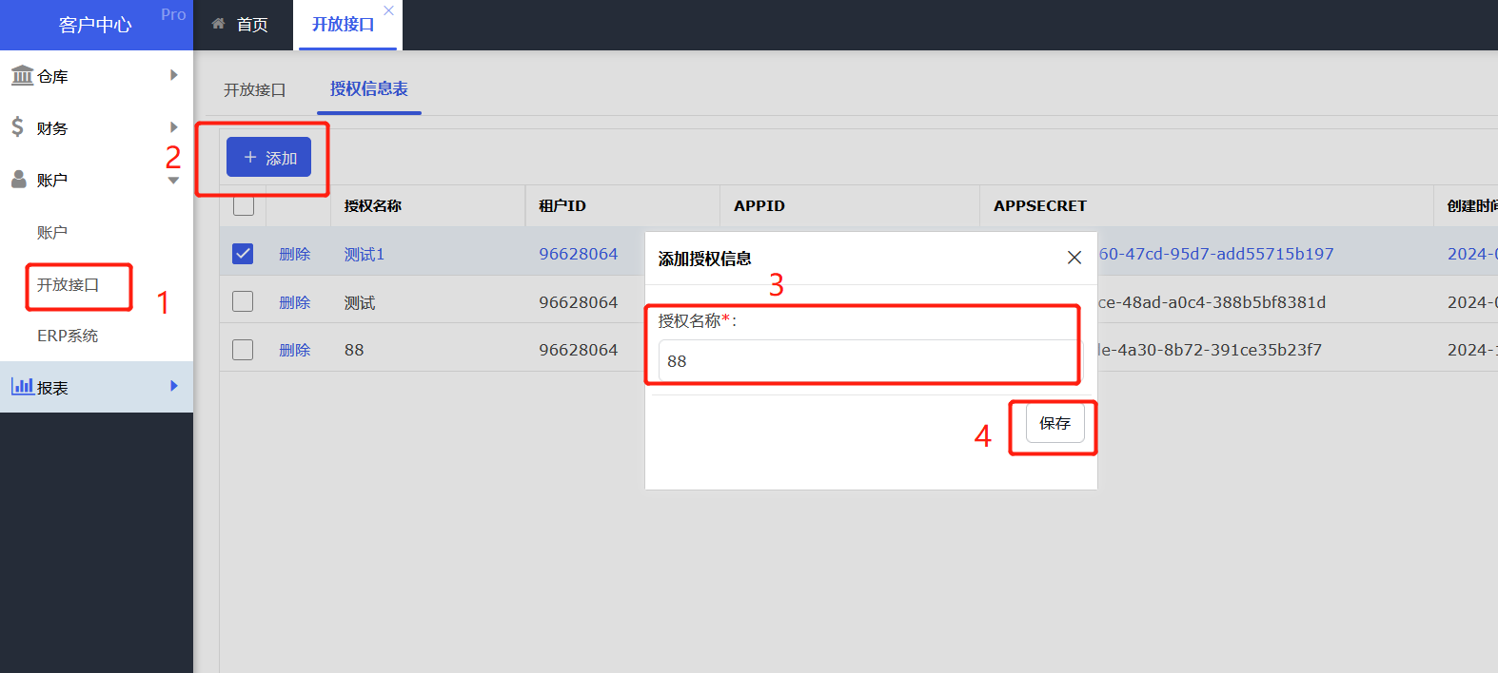Click the 授权名称 input field
The image size is (1498, 673).
pos(866,361)
